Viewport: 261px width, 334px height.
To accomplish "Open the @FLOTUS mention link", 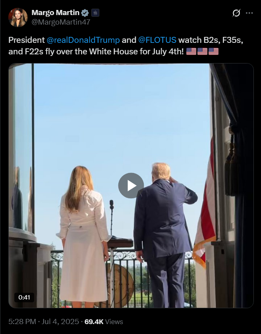I will 157,40.
